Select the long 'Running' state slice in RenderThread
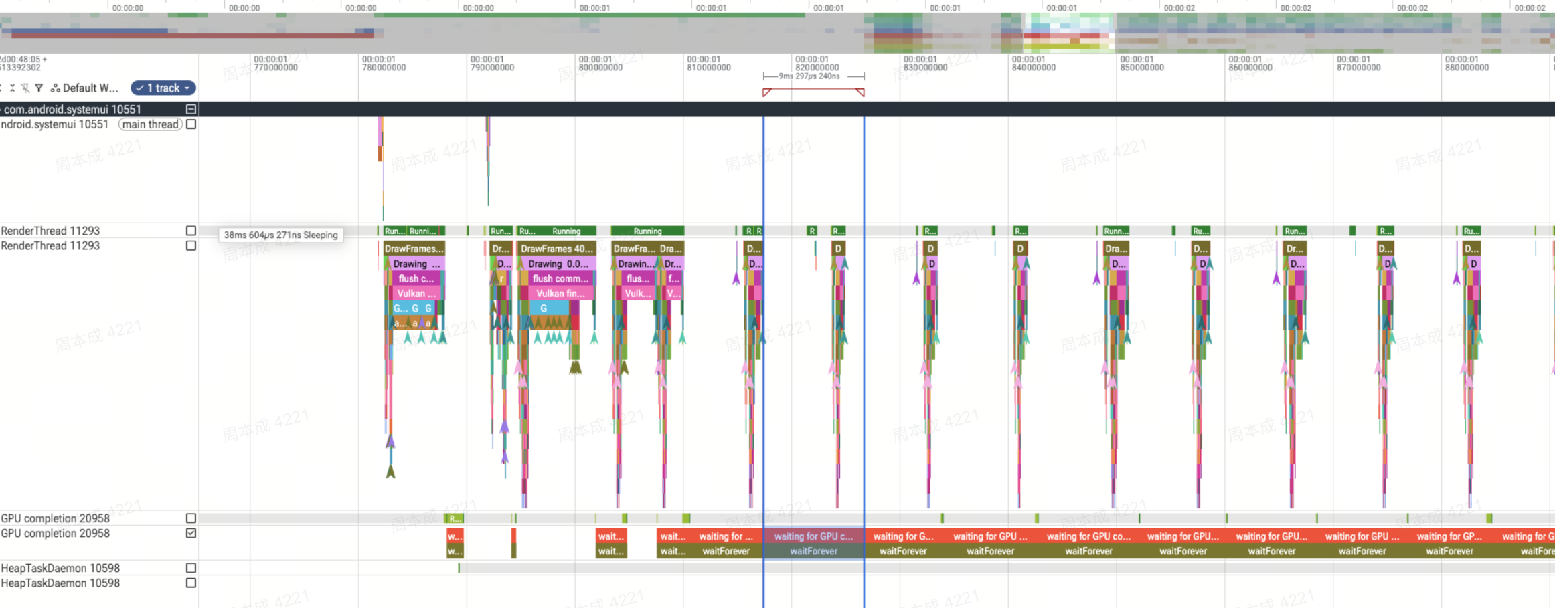This screenshot has width=1555, height=608. pos(647,231)
